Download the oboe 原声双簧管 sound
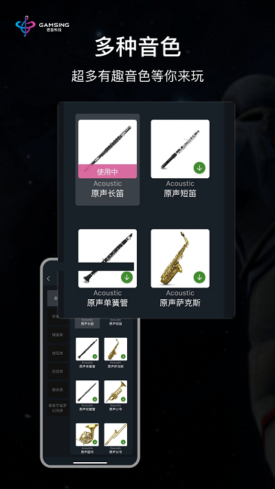This screenshot has width=275, height=489. point(95,399)
